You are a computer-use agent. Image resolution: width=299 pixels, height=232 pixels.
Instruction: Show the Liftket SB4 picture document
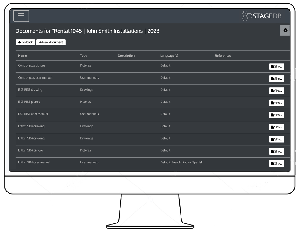pos(276,151)
